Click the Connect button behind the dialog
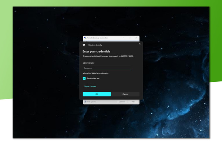 pyautogui.click(x=122, y=102)
